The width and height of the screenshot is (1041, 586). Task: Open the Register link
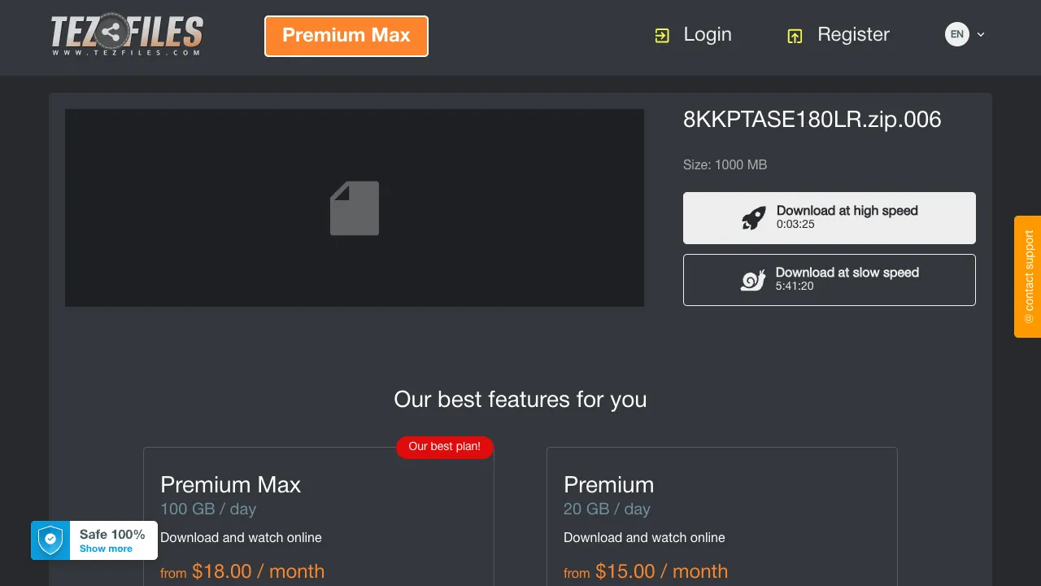pos(853,34)
